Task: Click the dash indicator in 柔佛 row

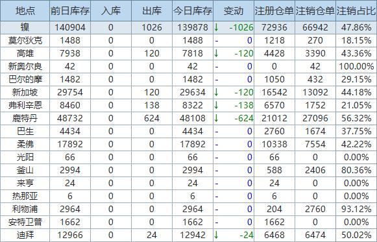Action: point(217,145)
